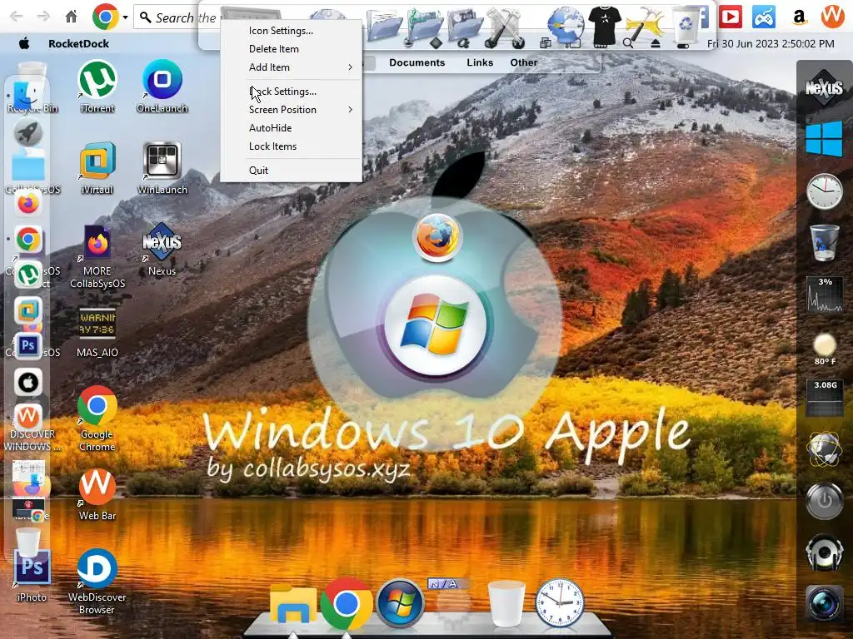Open Chrome in the bottom dock

(x=346, y=603)
